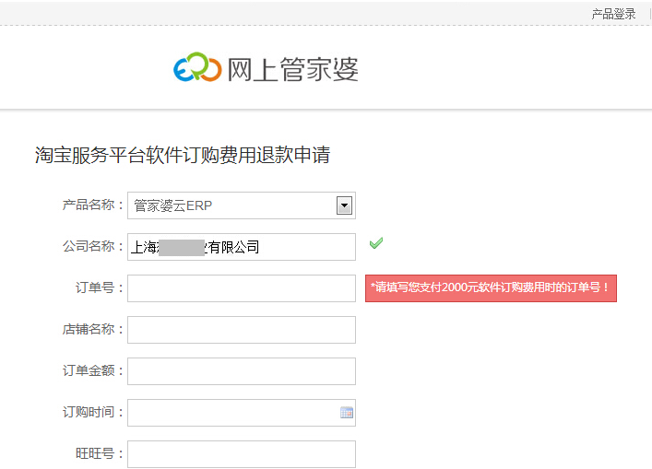Open the 产品登录 link
652x469 pixels.
pos(613,14)
